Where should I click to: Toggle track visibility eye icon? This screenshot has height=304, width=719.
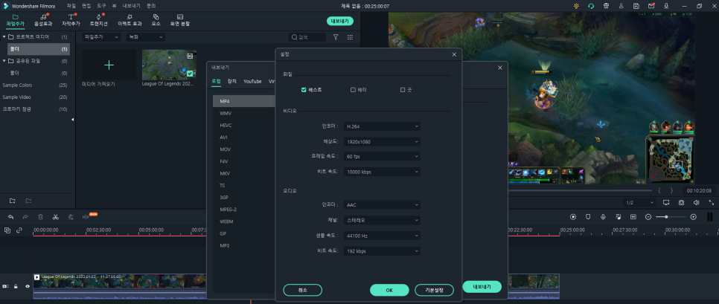coord(27,286)
